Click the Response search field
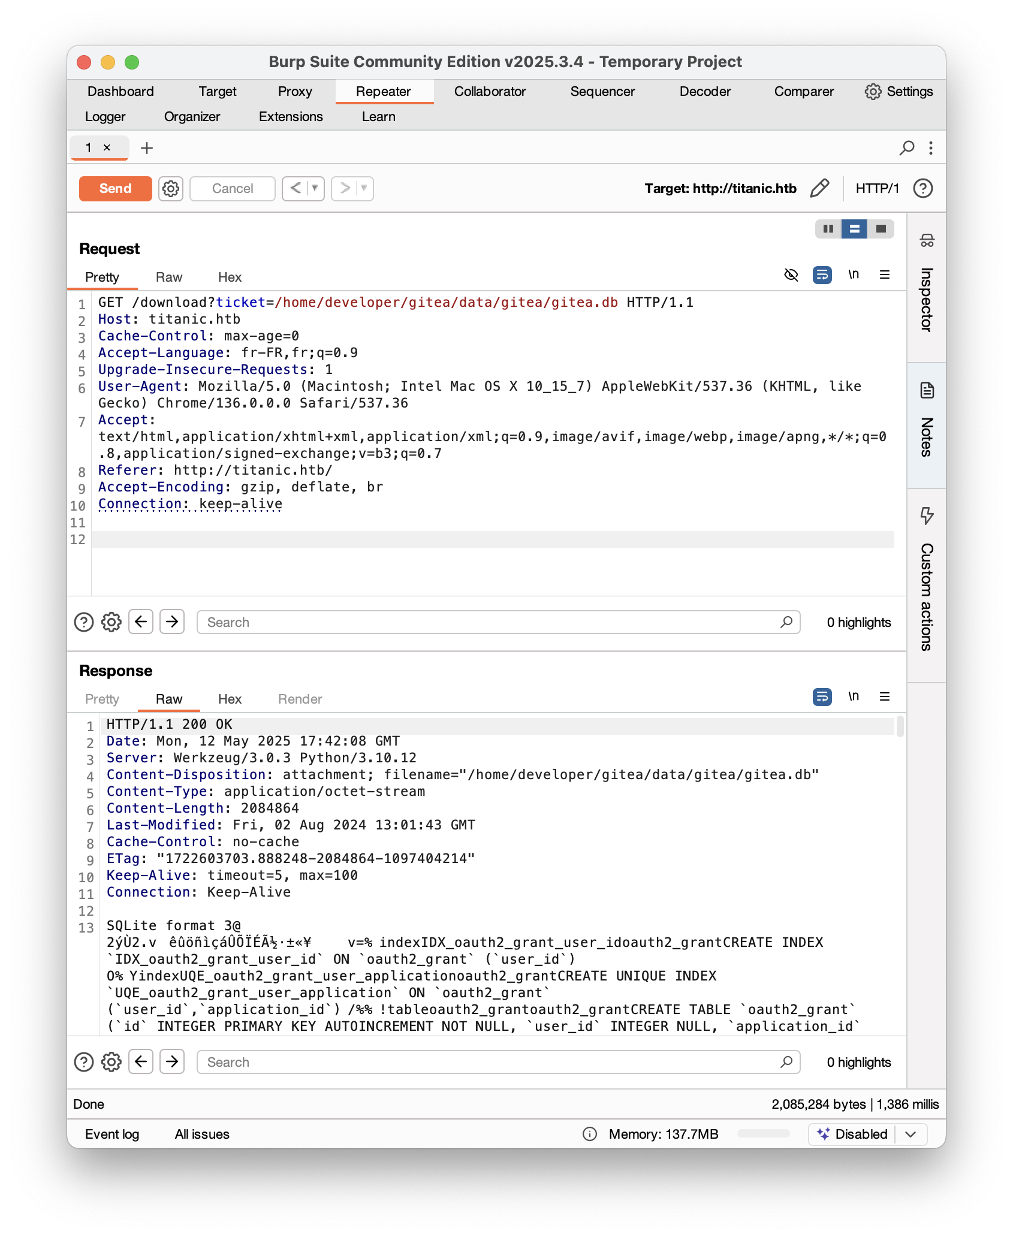The width and height of the screenshot is (1013, 1237). (499, 1063)
